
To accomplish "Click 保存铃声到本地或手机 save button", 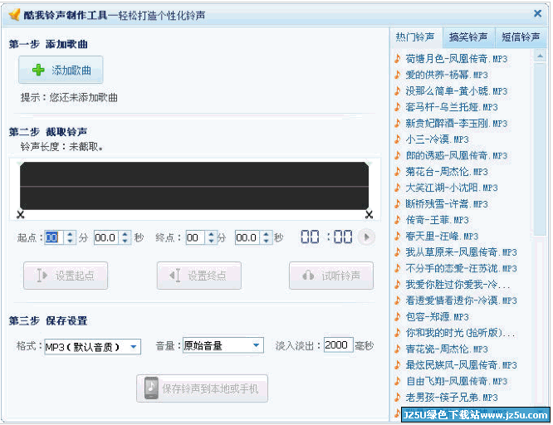I will coord(202,388).
